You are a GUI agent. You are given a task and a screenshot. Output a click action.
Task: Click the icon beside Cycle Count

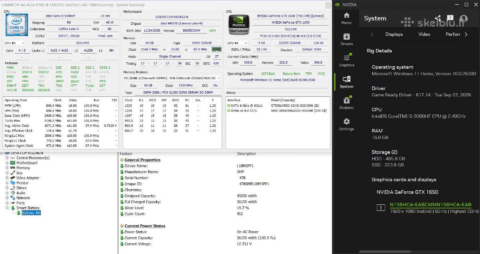[122, 214]
